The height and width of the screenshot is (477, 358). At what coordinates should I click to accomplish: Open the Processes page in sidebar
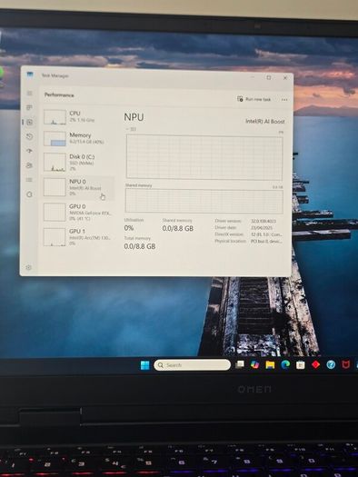29,108
